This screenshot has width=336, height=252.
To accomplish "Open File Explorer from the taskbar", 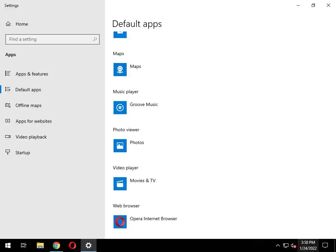I will point(40,245).
